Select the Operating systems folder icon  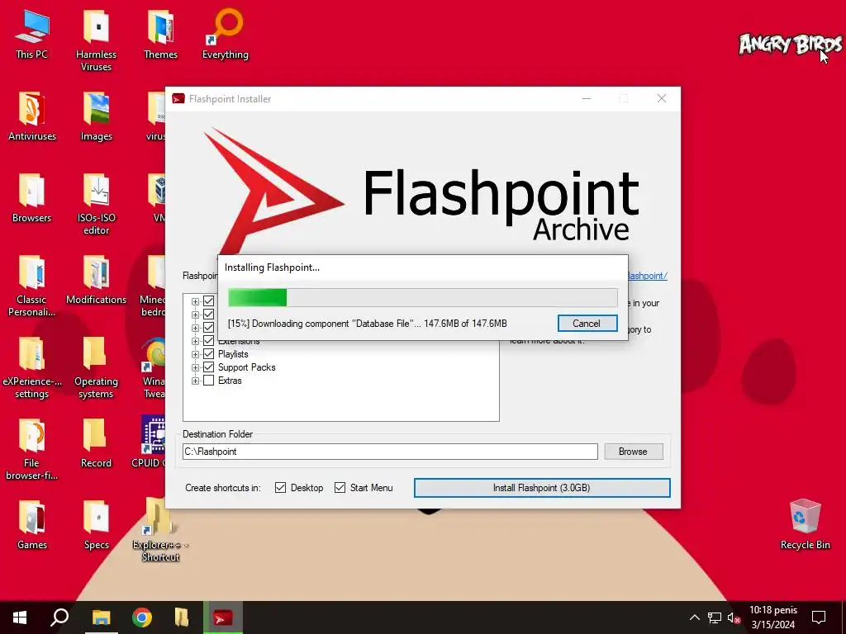point(96,368)
